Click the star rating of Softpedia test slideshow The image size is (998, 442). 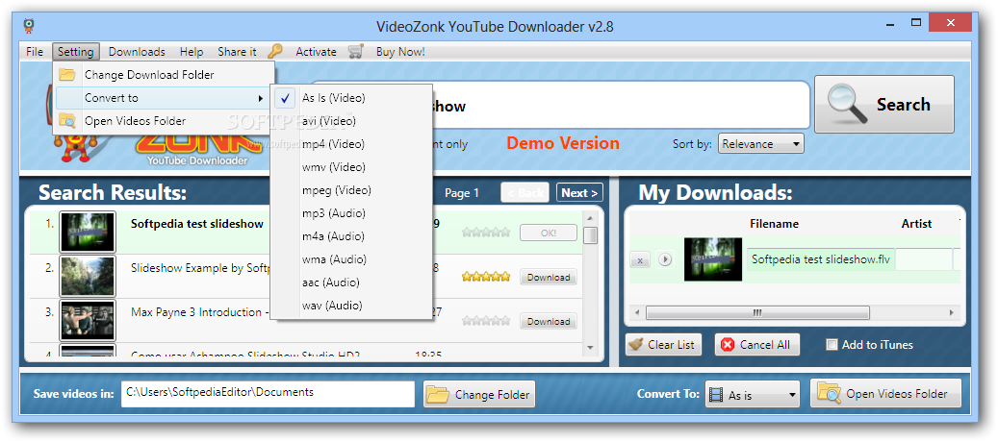click(x=486, y=233)
